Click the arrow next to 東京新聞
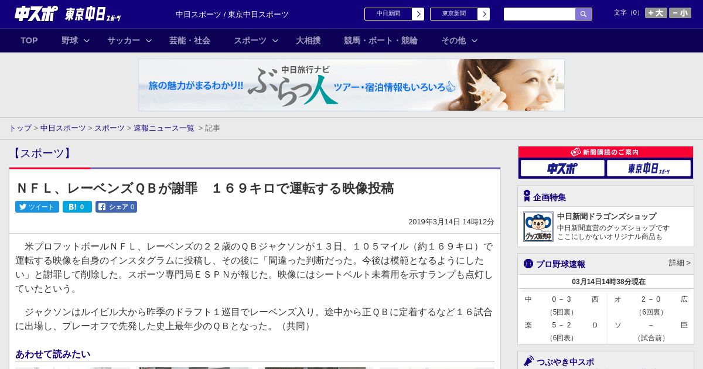Screen dimensions: 703x369 coord(484,14)
